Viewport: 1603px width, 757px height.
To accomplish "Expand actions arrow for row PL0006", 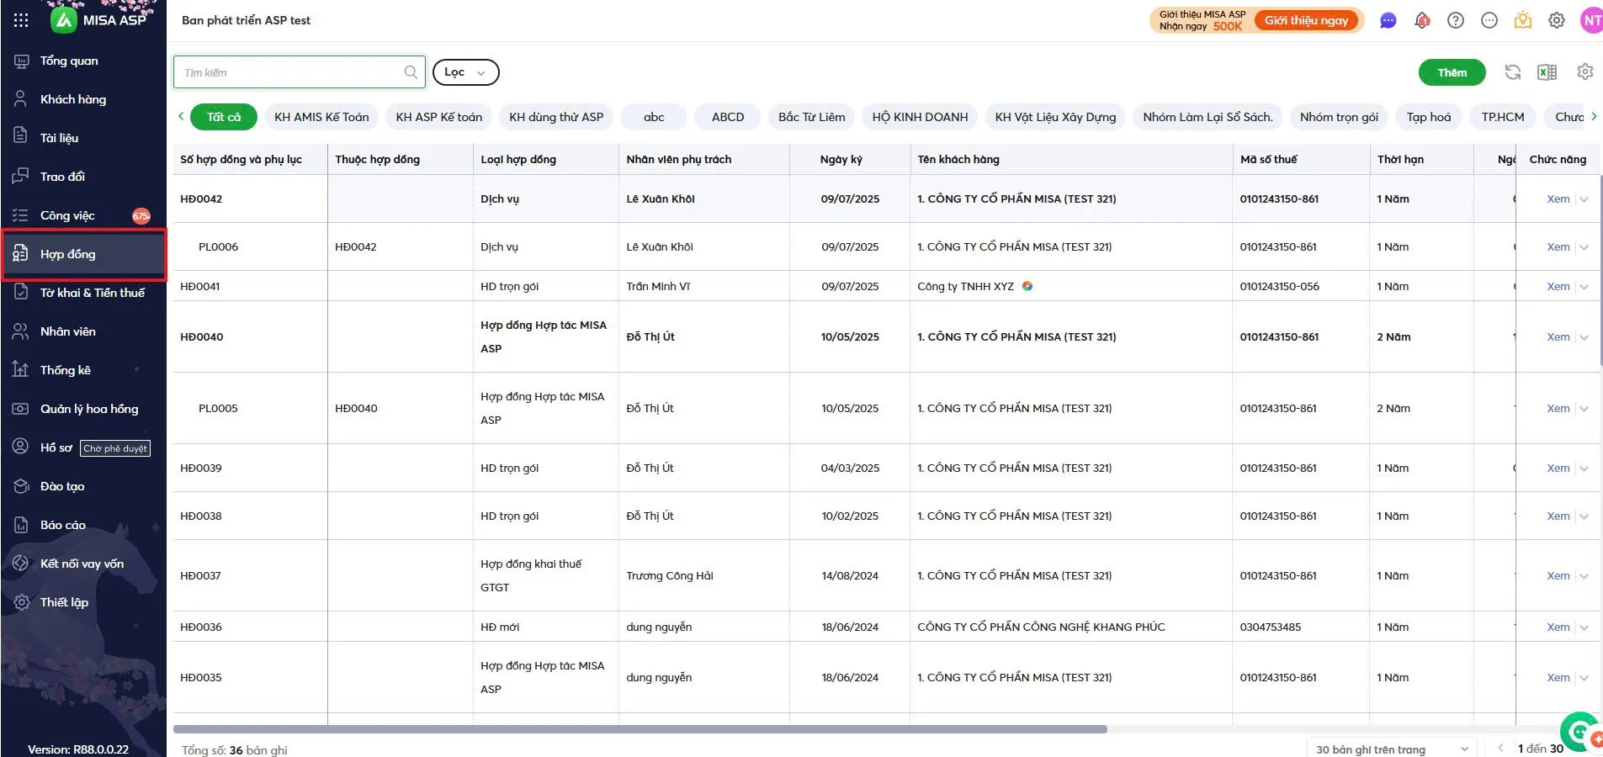I will click(1584, 247).
